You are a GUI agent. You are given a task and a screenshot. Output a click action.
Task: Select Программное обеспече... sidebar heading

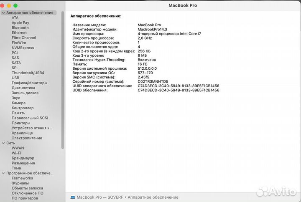click(30, 173)
